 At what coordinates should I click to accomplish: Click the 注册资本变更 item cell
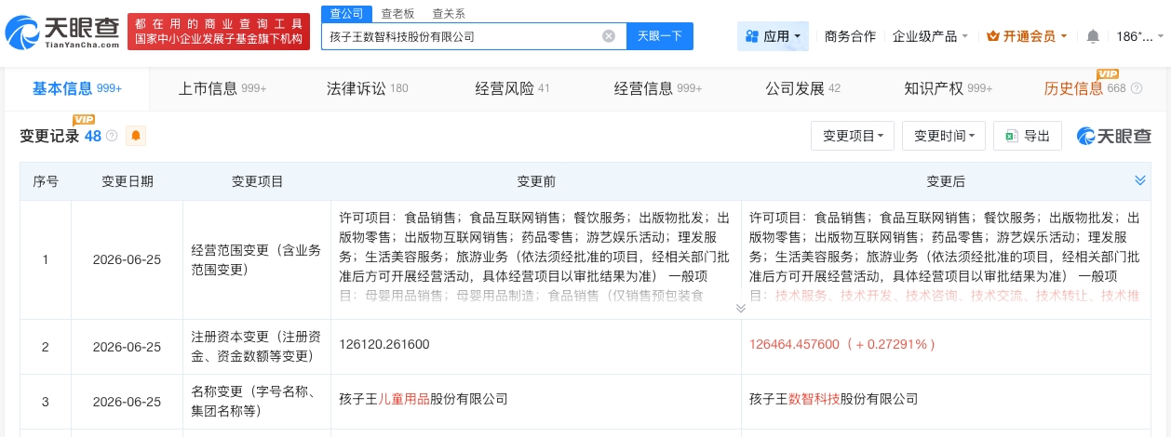(258, 346)
